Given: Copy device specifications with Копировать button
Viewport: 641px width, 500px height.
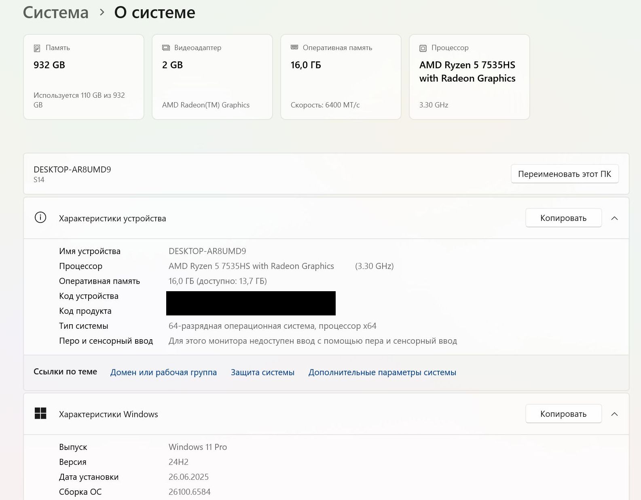Looking at the screenshot, I should [563, 218].
